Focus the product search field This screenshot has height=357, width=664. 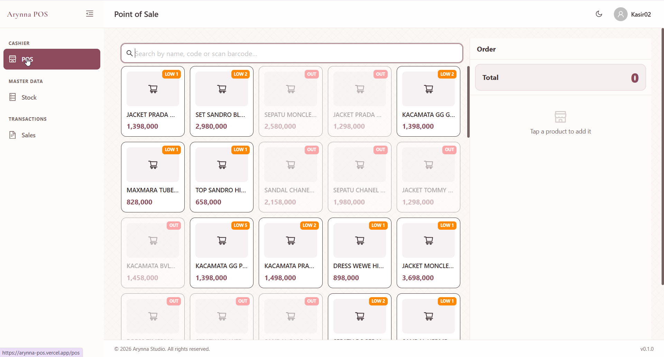292,53
